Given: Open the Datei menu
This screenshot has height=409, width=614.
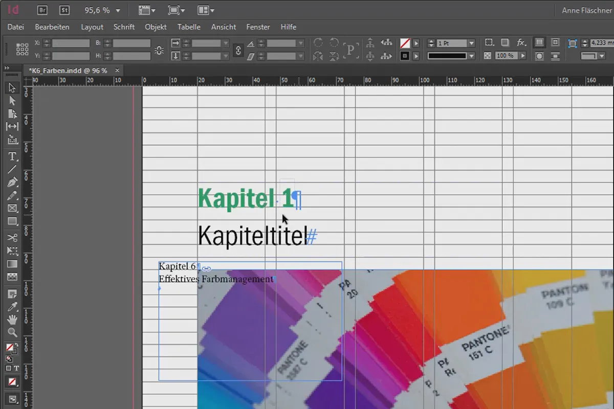Looking at the screenshot, I should coord(16,27).
